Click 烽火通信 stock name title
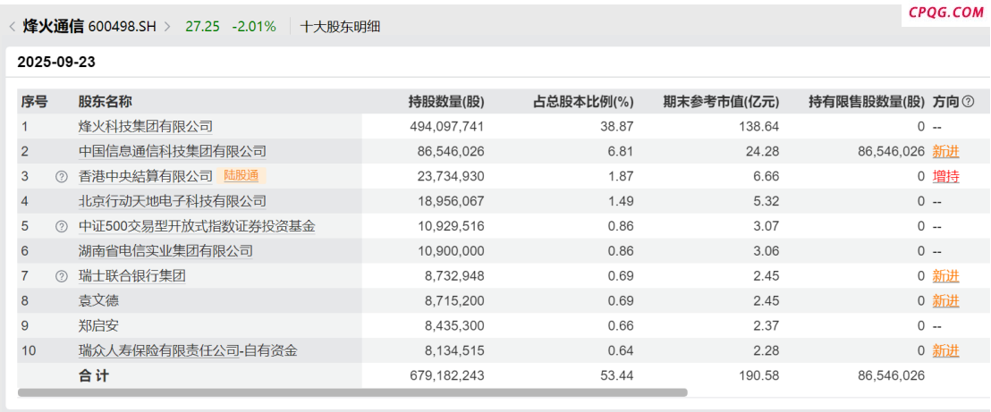991x412 pixels. [54, 27]
